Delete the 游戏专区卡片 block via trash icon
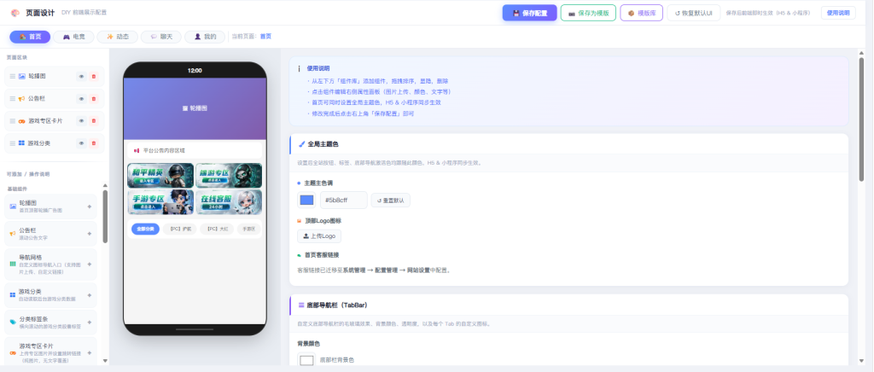 click(x=94, y=121)
